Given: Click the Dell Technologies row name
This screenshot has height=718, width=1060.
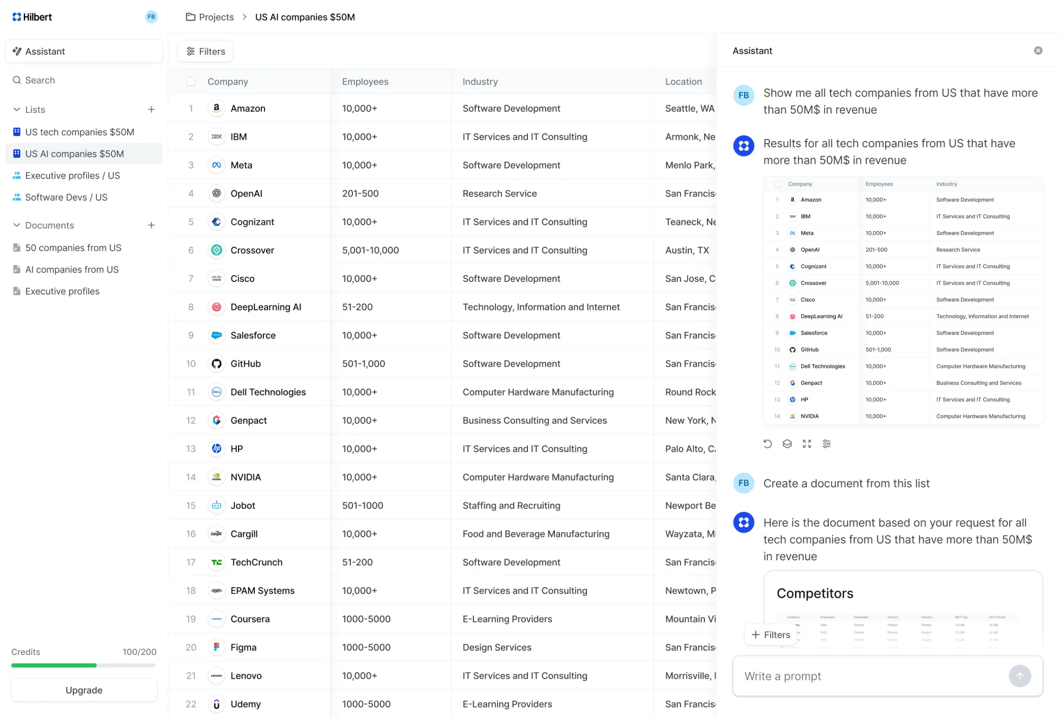Looking at the screenshot, I should [268, 392].
